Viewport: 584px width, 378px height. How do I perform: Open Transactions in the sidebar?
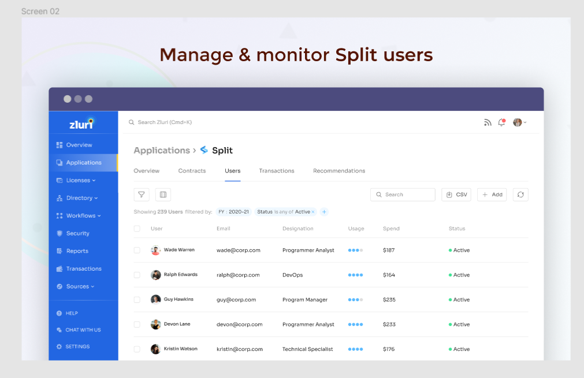[83, 268]
